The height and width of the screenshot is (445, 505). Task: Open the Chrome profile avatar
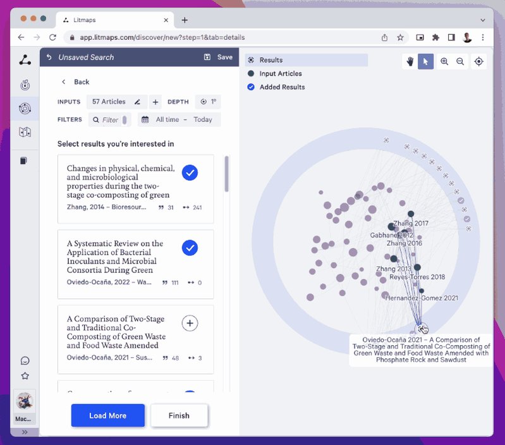point(467,37)
